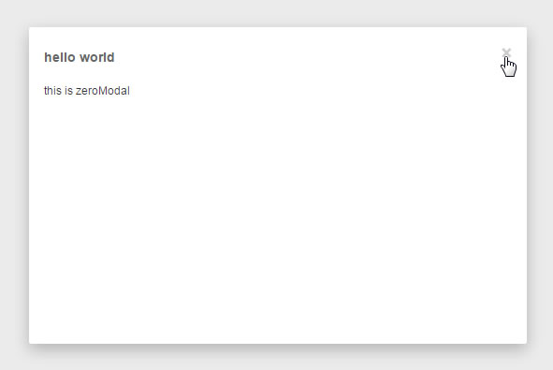The height and width of the screenshot is (370, 553).
Task: Click the gray overlay above the modal
Action: [x=277, y=13]
